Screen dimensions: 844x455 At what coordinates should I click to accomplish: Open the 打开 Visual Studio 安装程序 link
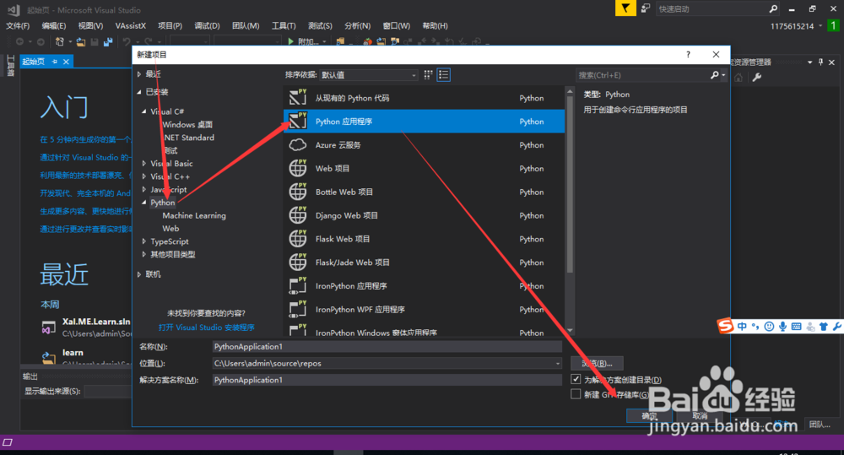[x=207, y=328]
